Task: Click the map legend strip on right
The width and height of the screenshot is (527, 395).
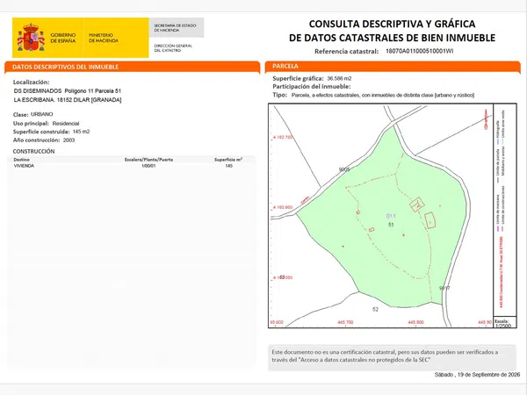Action: [505, 210]
